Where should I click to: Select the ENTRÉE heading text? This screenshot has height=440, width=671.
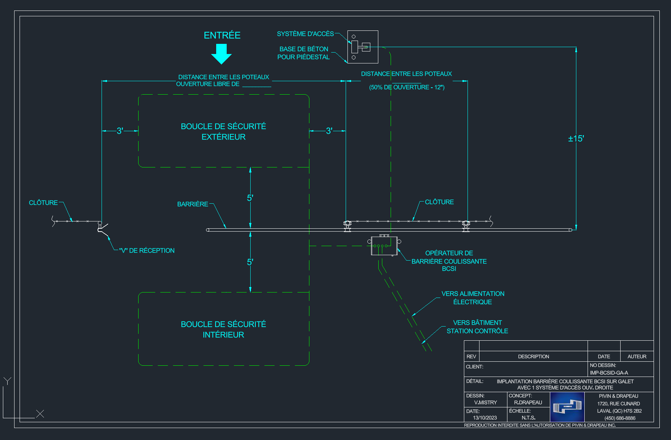point(222,35)
